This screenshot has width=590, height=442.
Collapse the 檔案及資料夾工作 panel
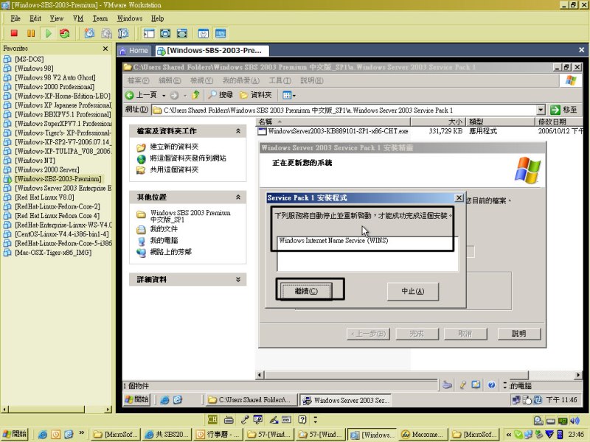(x=238, y=131)
